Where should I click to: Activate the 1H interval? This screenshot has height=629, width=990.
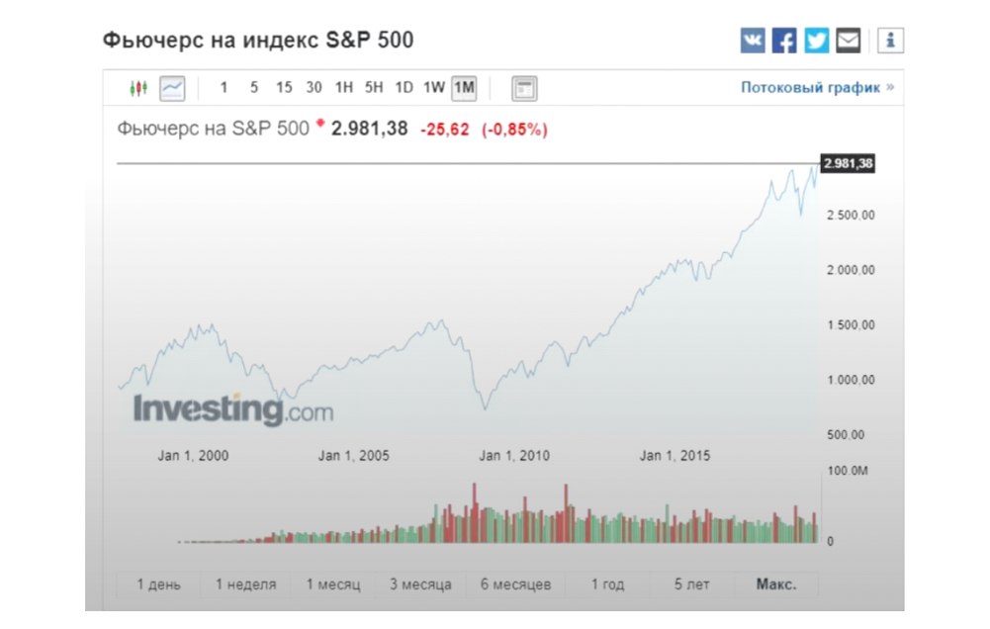(x=343, y=87)
